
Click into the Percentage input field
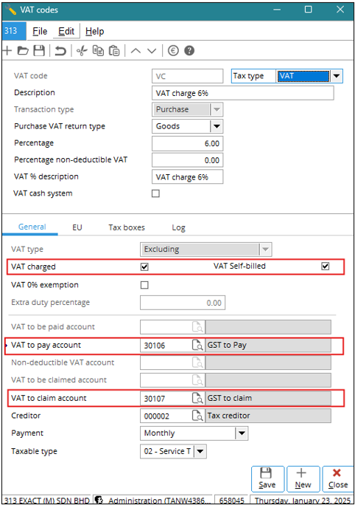[187, 143]
